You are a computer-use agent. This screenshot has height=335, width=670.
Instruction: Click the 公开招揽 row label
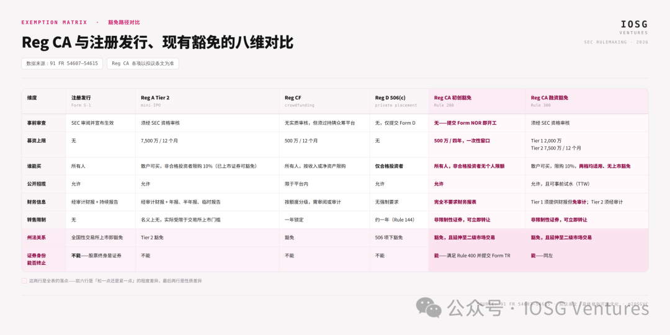[37, 184]
